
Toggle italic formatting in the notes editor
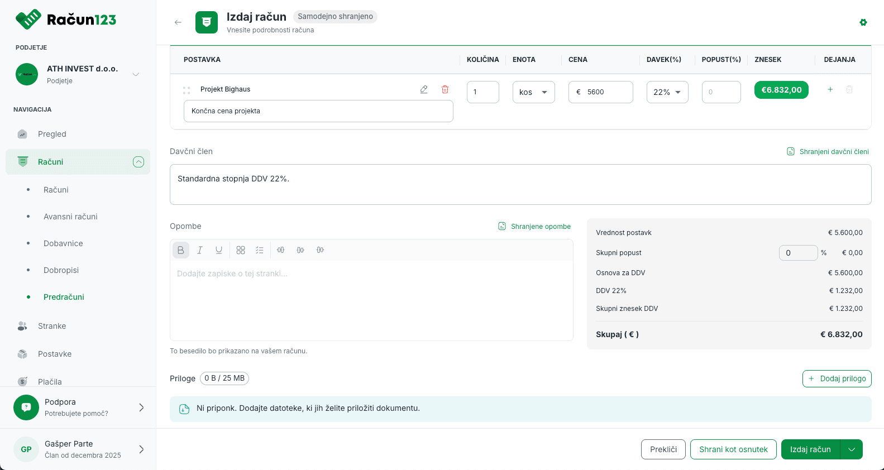pos(200,250)
